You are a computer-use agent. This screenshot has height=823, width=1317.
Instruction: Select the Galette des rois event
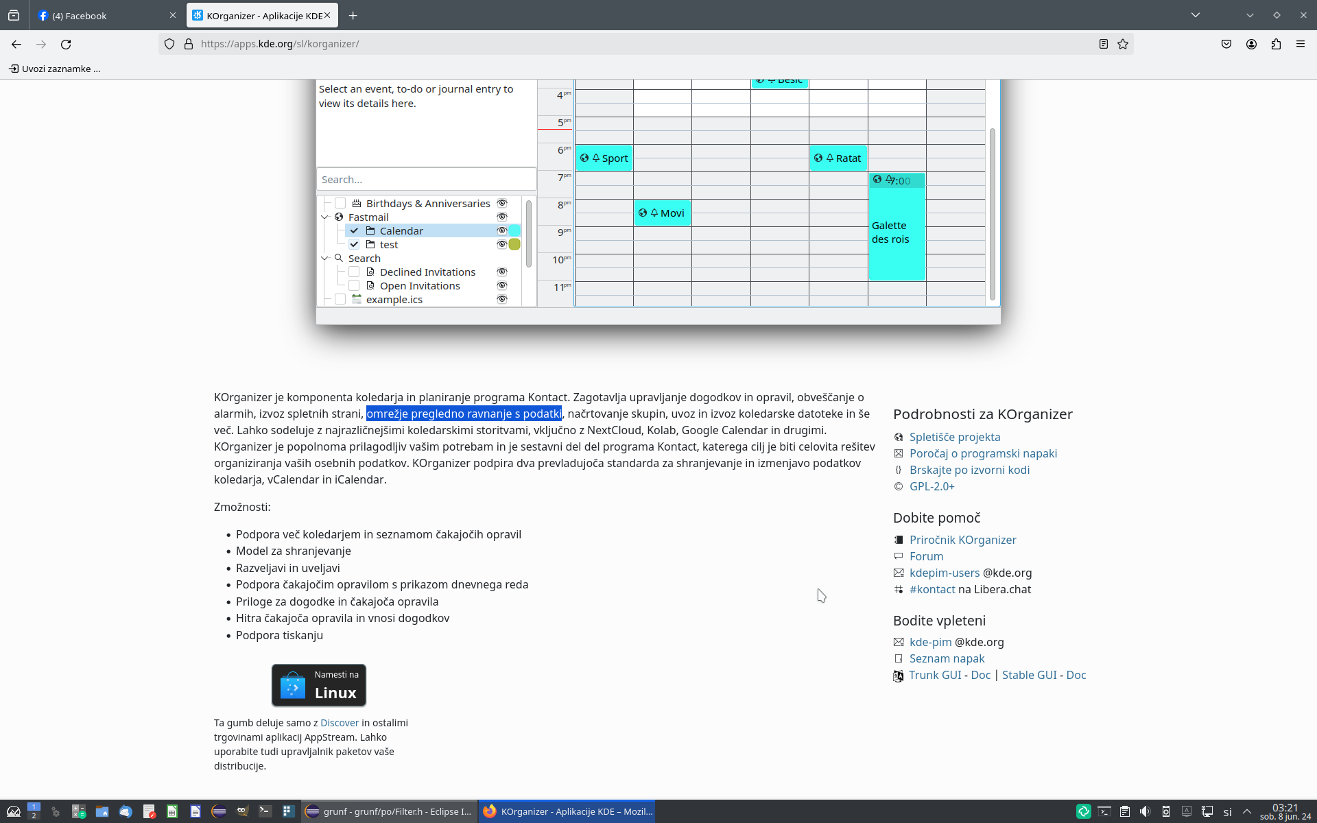pos(897,227)
